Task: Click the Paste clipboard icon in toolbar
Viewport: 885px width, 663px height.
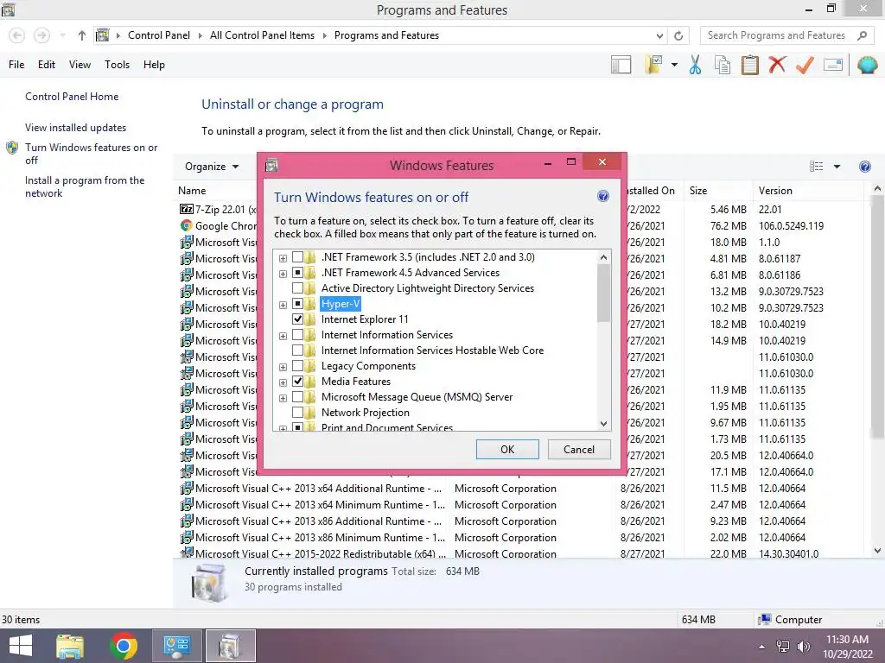Action: (x=749, y=65)
